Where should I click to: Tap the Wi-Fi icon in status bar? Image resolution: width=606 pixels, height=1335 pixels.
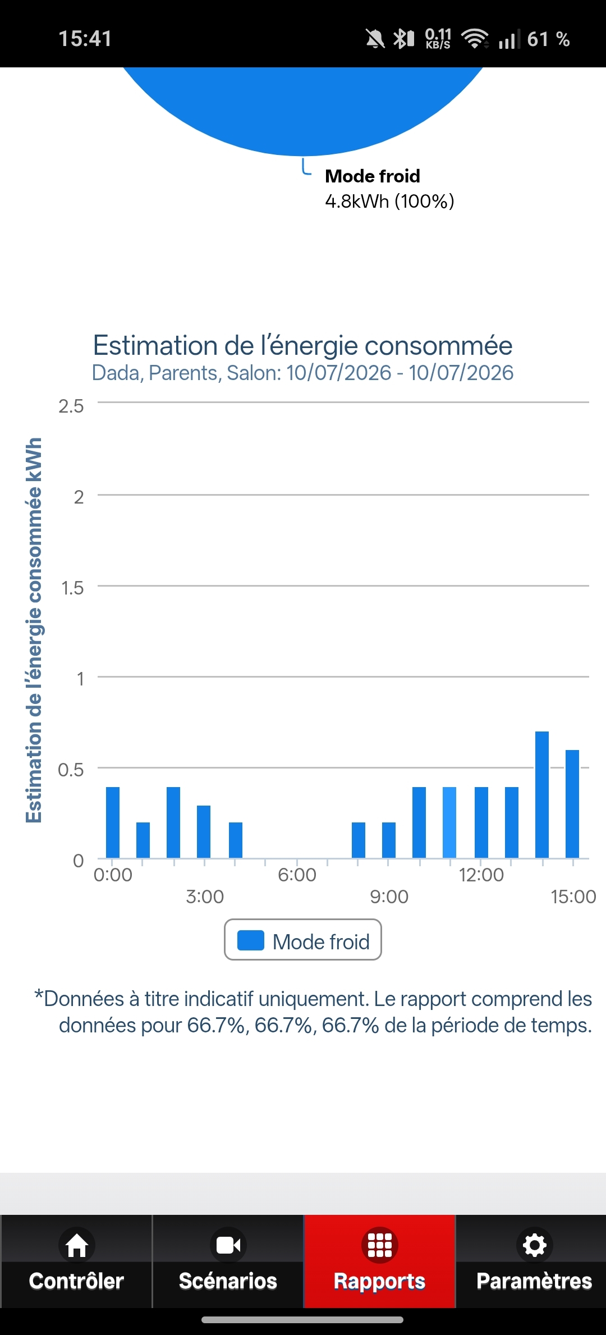475,39
